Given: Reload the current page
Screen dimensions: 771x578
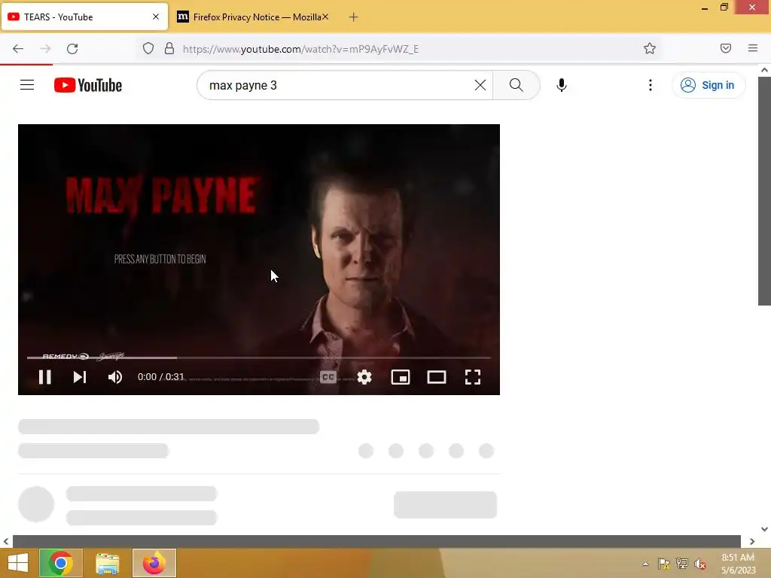Looking at the screenshot, I should click(72, 49).
